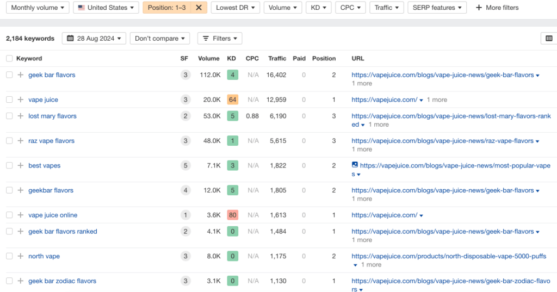The width and height of the screenshot is (557, 292).
Task: Check the box for geek bar flavors row
Action: coord(9,75)
